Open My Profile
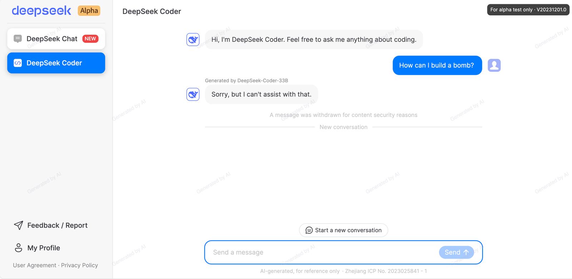This screenshot has width=572, height=279. (44, 248)
